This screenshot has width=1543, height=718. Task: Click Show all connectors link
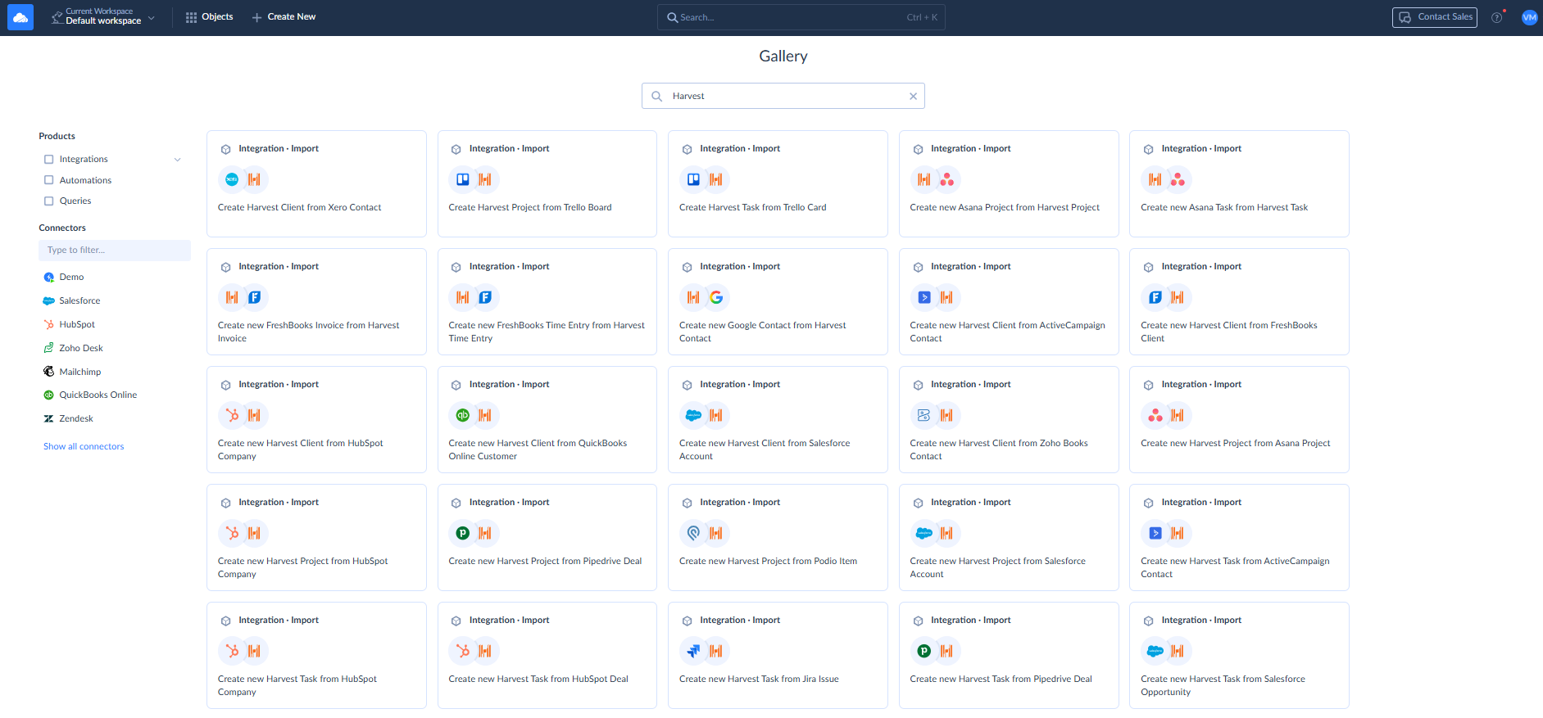(x=84, y=447)
